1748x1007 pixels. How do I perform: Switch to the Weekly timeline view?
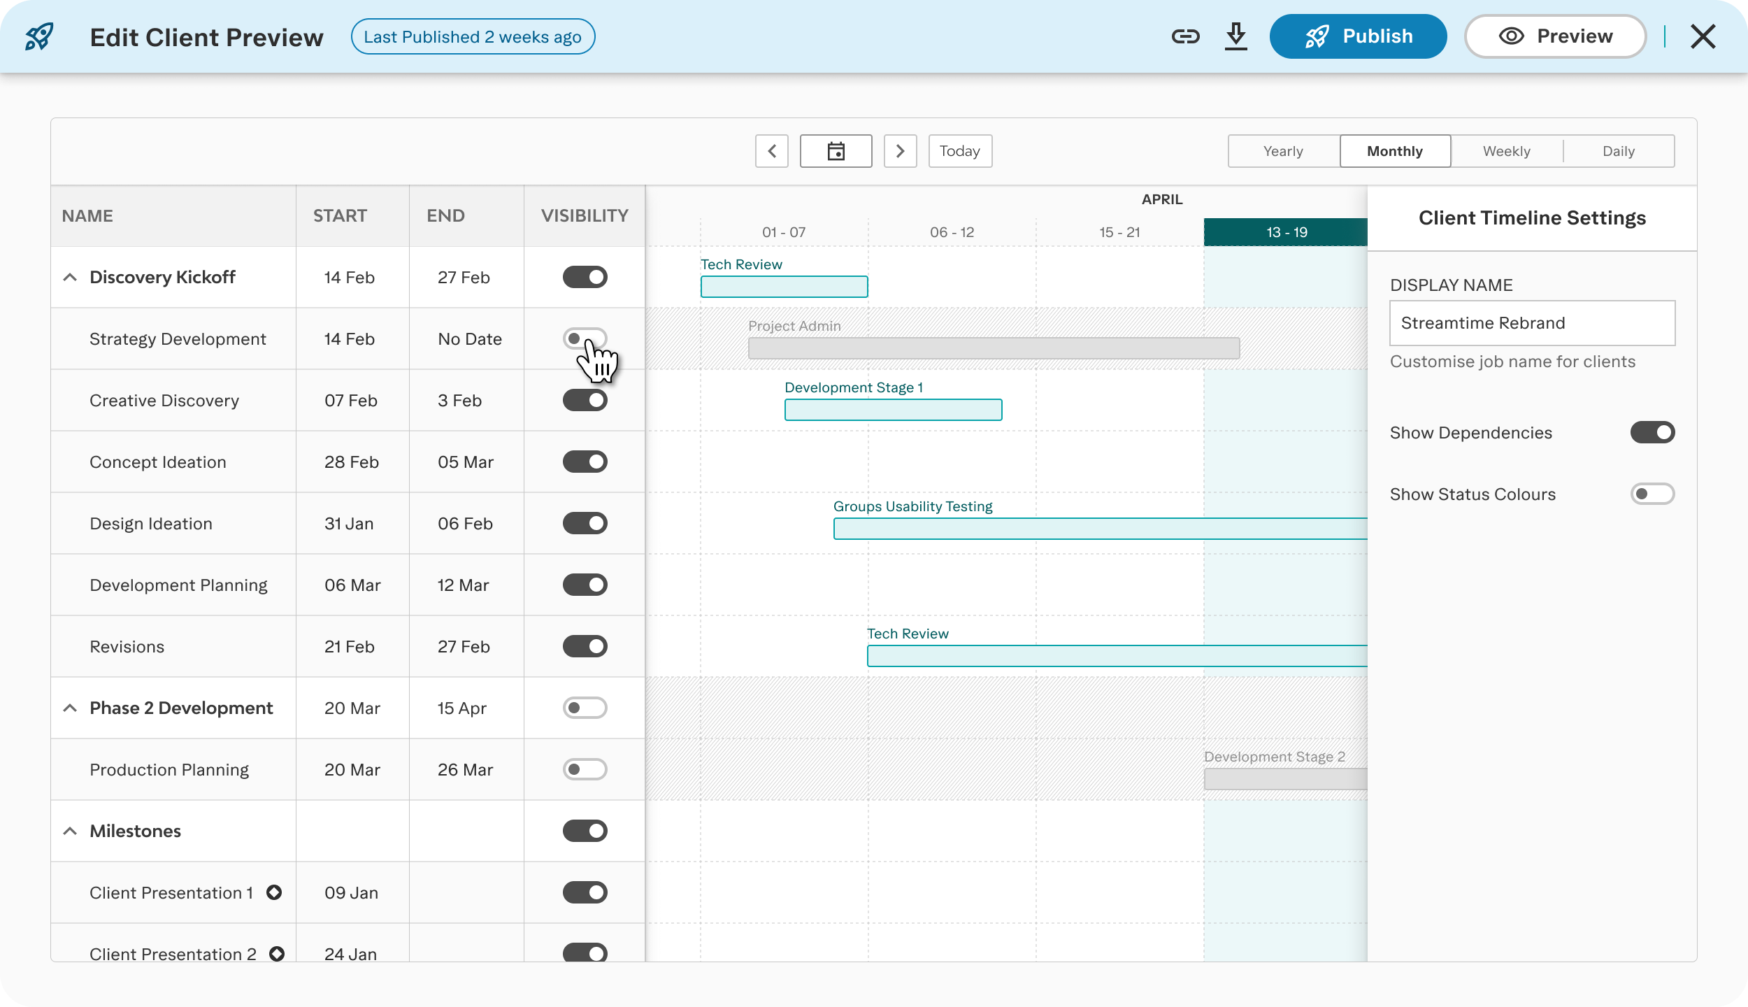point(1507,151)
